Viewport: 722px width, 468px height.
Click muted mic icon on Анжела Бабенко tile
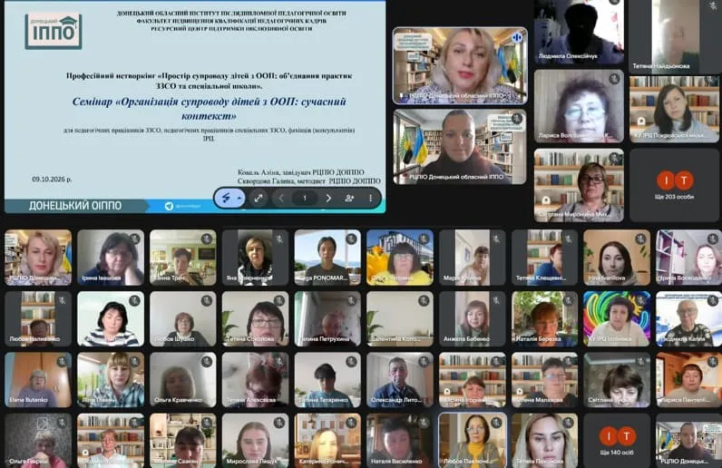tap(496, 300)
